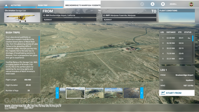Viewport: 199px width, 112px height.
Task: Open the Flight Conditions panel
Action: pyautogui.click(x=177, y=16)
